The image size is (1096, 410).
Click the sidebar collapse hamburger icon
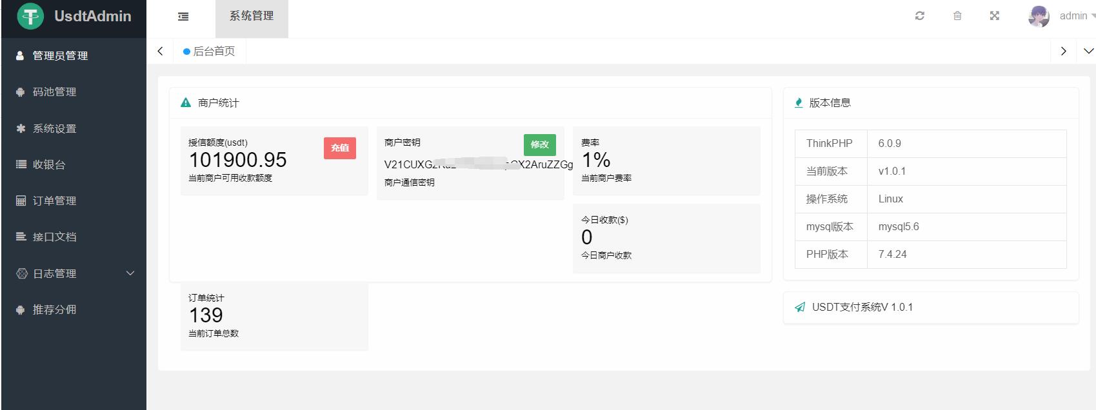[x=183, y=17]
